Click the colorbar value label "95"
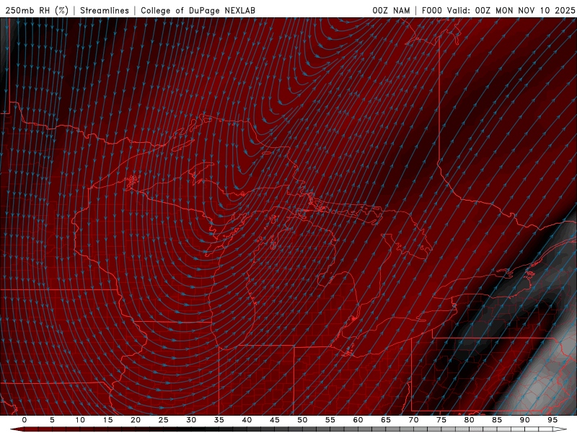The image size is (577, 433). (x=552, y=420)
